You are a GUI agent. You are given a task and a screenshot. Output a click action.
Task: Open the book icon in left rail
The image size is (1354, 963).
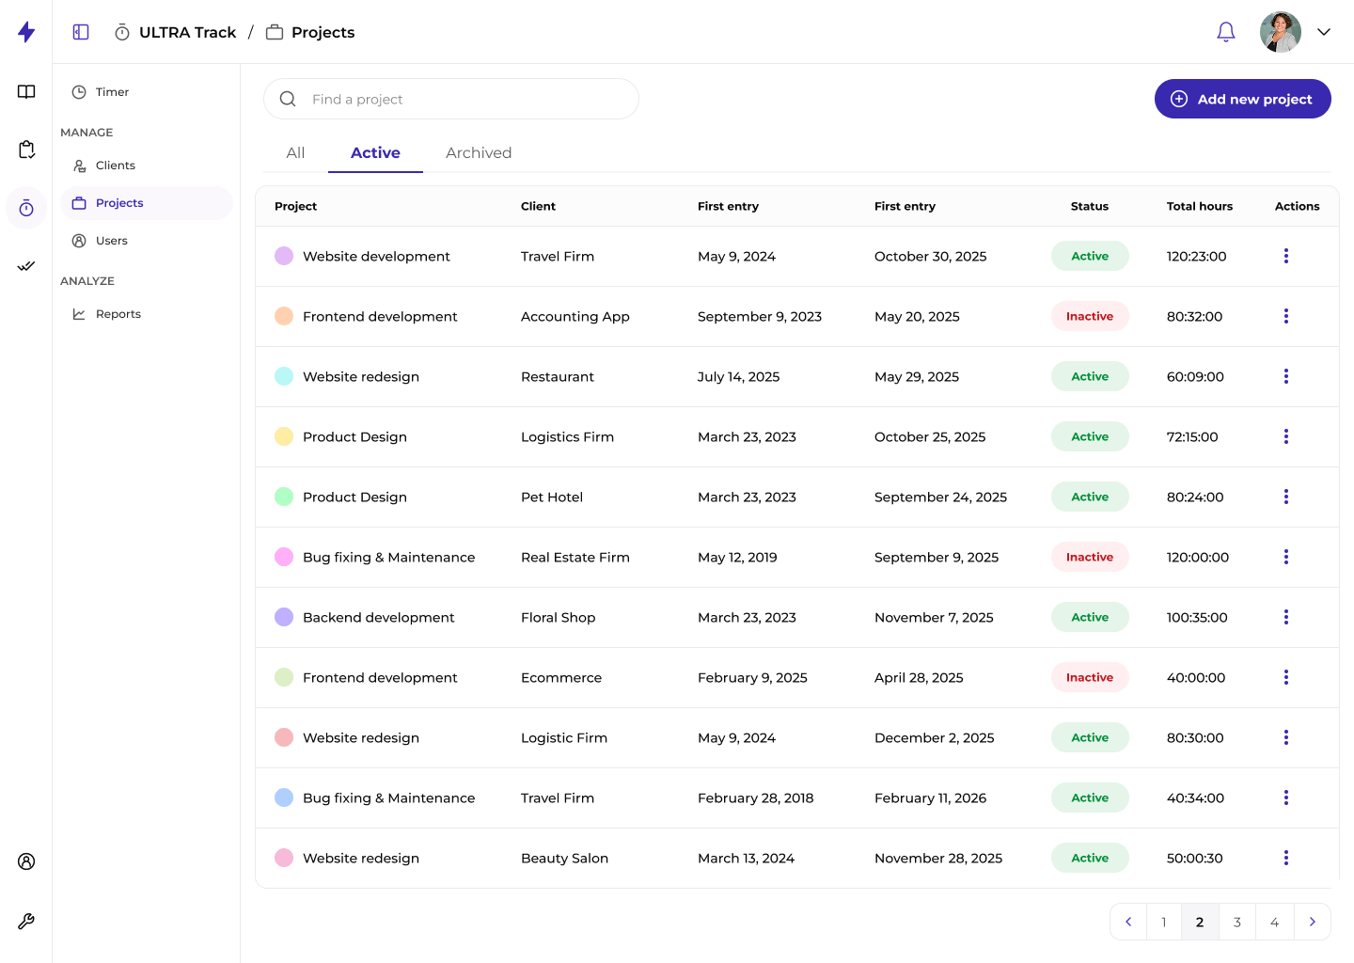26,91
